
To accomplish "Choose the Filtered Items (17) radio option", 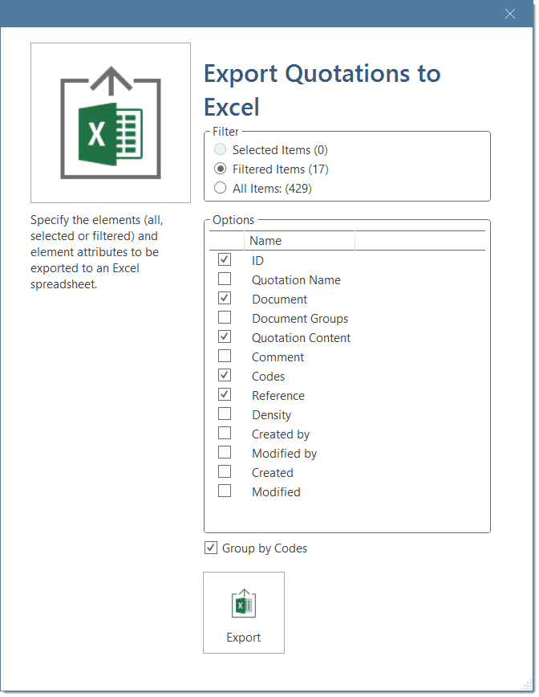I will click(x=220, y=169).
